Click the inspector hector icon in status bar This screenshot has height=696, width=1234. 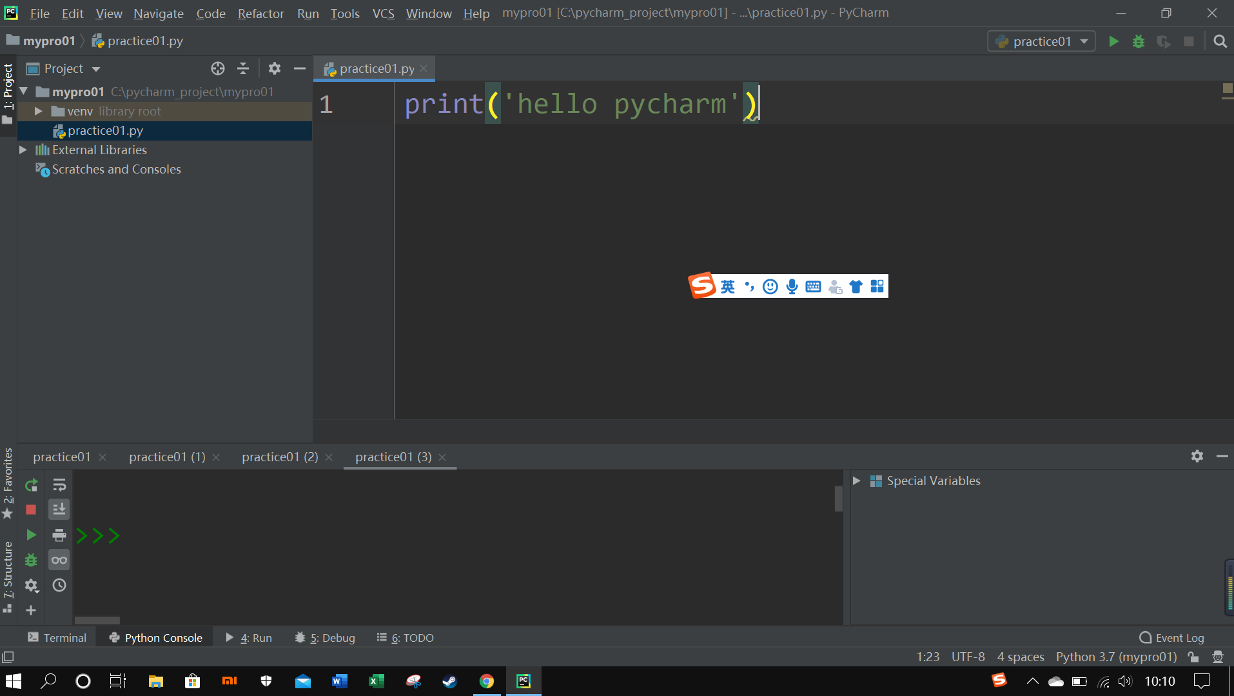coord(1218,657)
